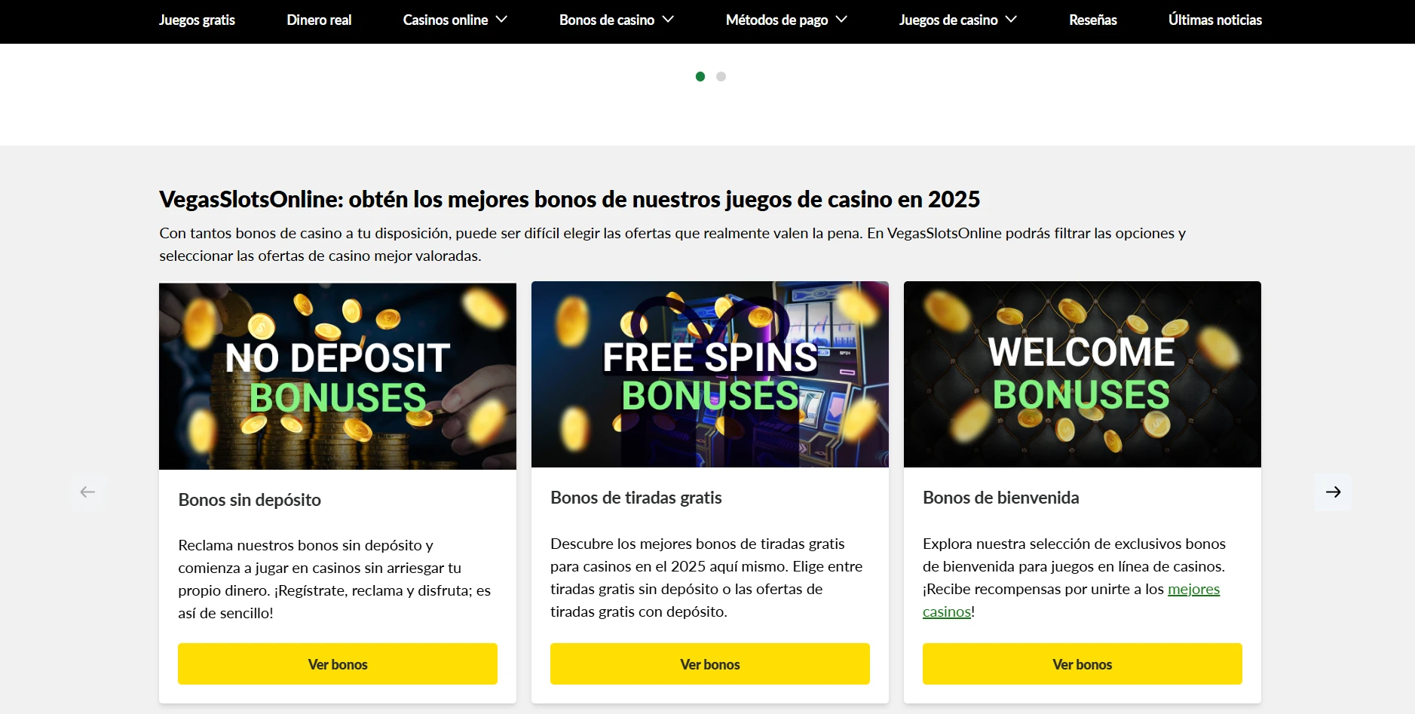Image resolution: width=1415 pixels, height=714 pixels.
Task: Select the first green carousel dot
Action: tap(700, 76)
